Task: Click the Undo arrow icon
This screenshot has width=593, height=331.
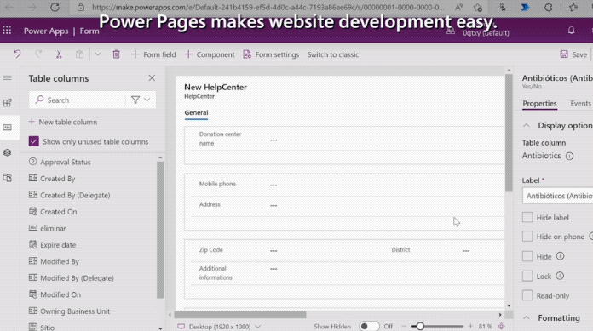Action: pyautogui.click(x=17, y=54)
